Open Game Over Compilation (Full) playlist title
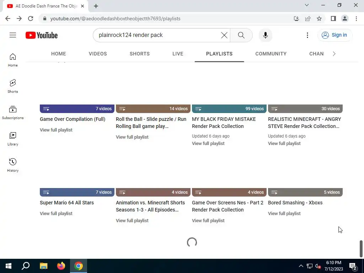364x273 pixels. [73, 119]
